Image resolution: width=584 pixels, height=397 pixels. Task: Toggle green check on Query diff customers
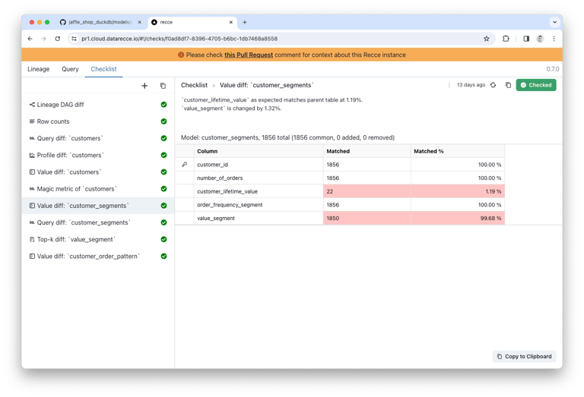(x=163, y=138)
